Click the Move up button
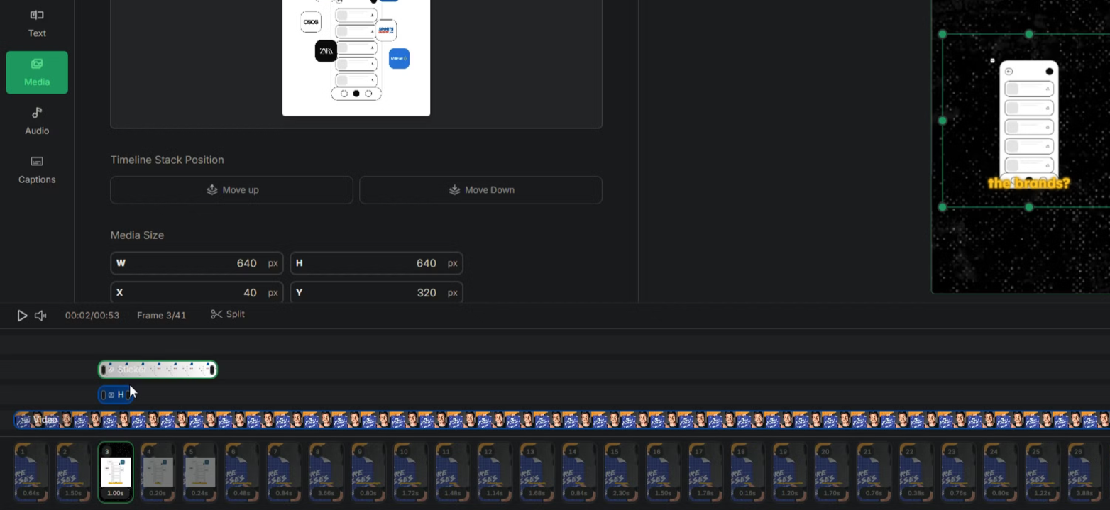 (x=231, y=190)
